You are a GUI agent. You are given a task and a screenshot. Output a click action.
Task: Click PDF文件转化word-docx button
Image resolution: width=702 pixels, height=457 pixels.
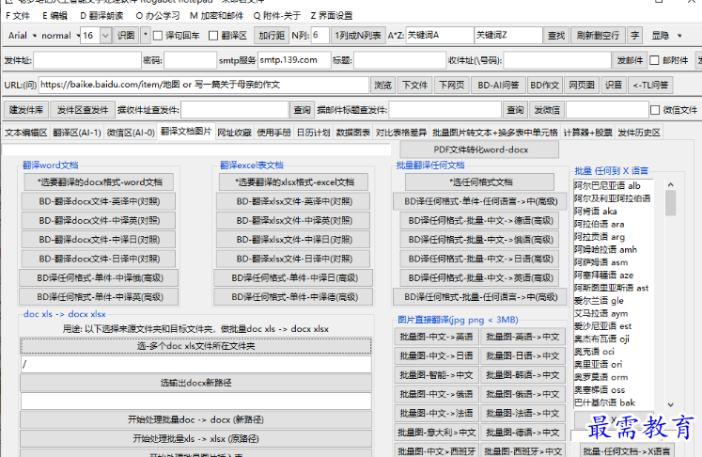click(x=479, y=150)
